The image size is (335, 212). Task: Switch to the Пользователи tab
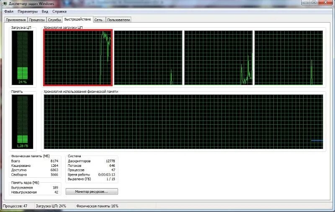[119, 20]
